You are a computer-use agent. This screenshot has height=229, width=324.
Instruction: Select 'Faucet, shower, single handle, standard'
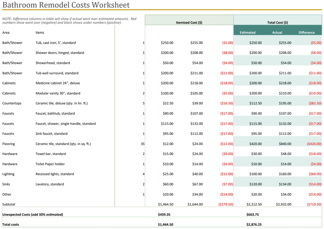66,124
